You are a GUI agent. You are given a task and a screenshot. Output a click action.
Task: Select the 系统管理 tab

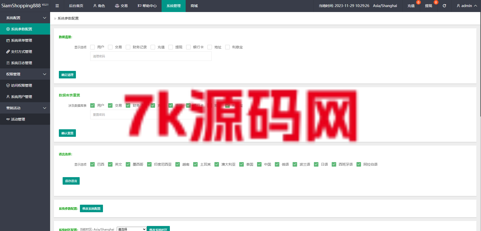click(174, 6)
